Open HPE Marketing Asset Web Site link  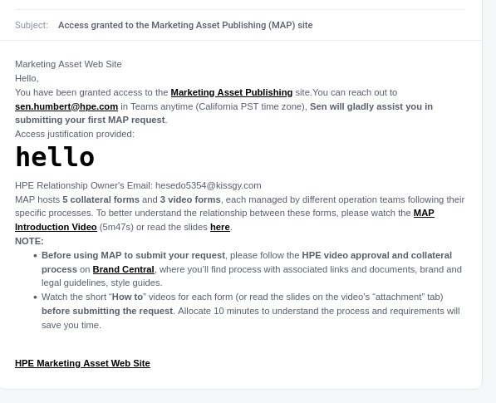point(82,363)
